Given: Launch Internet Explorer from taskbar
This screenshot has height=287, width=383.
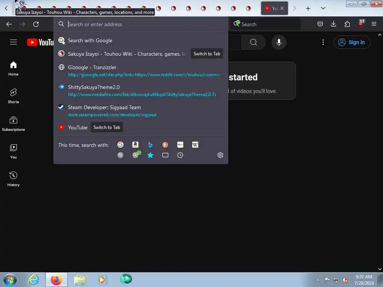Looking at the screenshot, I should [x=33, y=280].
